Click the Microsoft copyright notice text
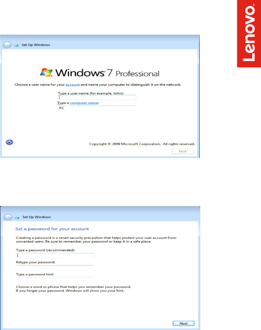 pyautogui.click(x=142, y=144)
